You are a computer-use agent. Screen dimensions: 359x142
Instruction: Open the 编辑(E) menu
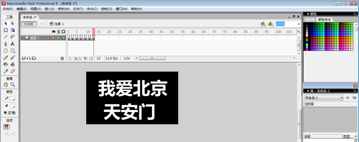pos(22,9)
